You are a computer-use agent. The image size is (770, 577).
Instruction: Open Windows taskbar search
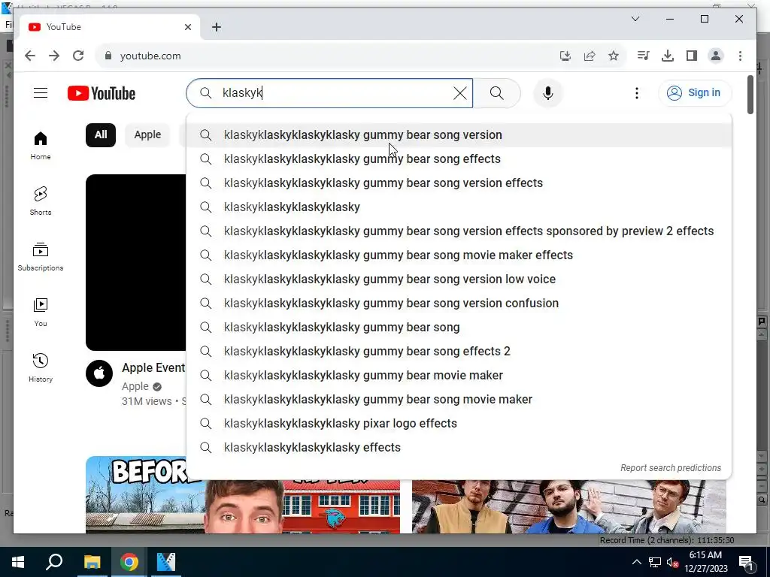[54, 562]
